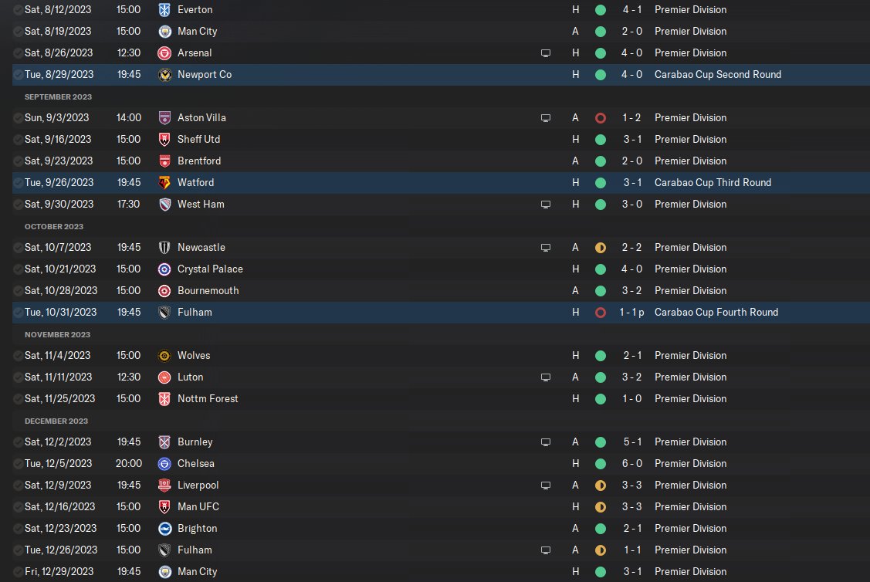Click the yellow draw indicator for Newcastle
The width and height of the screenshot is (870, 582).
[601, 248]
